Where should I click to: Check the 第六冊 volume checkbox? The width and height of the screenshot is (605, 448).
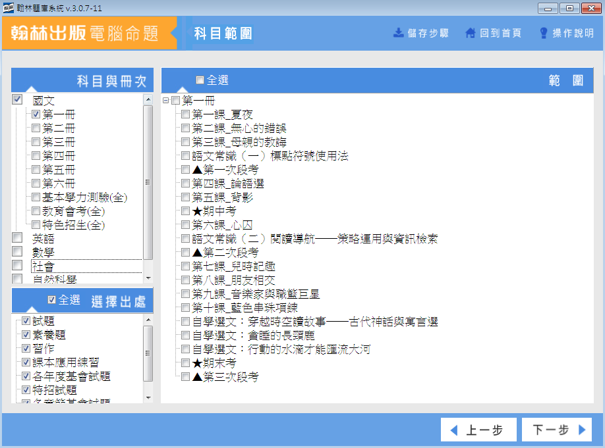point(36,184)
